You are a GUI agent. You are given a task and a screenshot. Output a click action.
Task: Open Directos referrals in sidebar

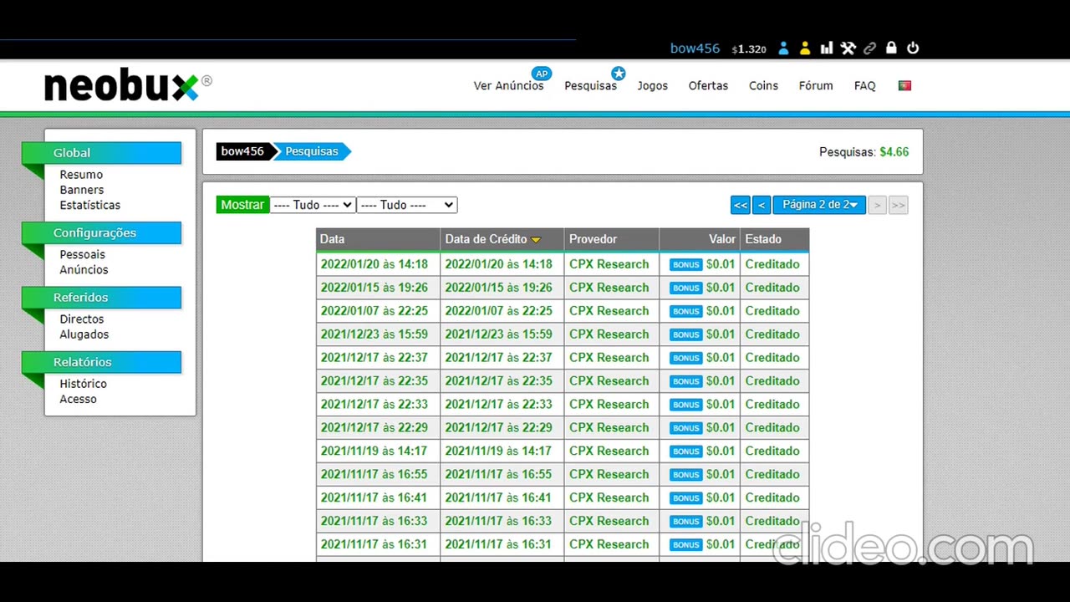click(82, 319)
